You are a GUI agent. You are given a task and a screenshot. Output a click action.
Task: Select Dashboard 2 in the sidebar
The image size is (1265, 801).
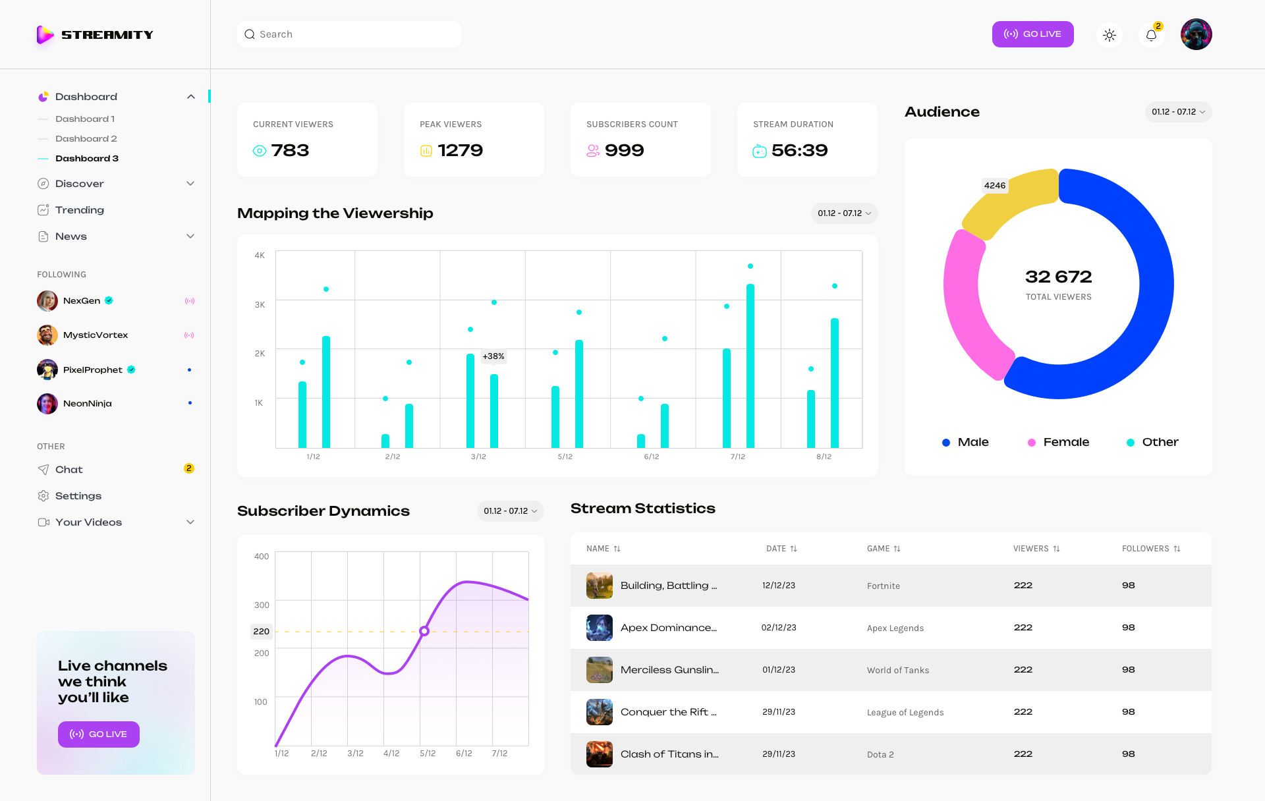pyautogui.click(x=86, y=138)
